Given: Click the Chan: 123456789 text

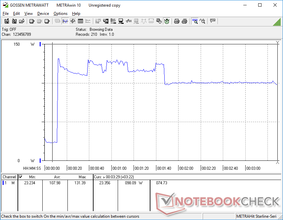Looking at the screenshot, I should click(17, 34).
